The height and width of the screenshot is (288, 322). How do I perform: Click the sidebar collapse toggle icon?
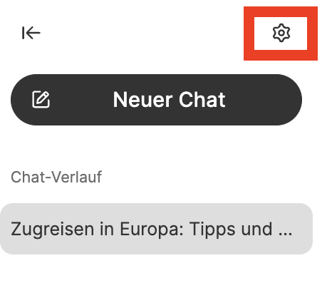(x=31, y=33)
